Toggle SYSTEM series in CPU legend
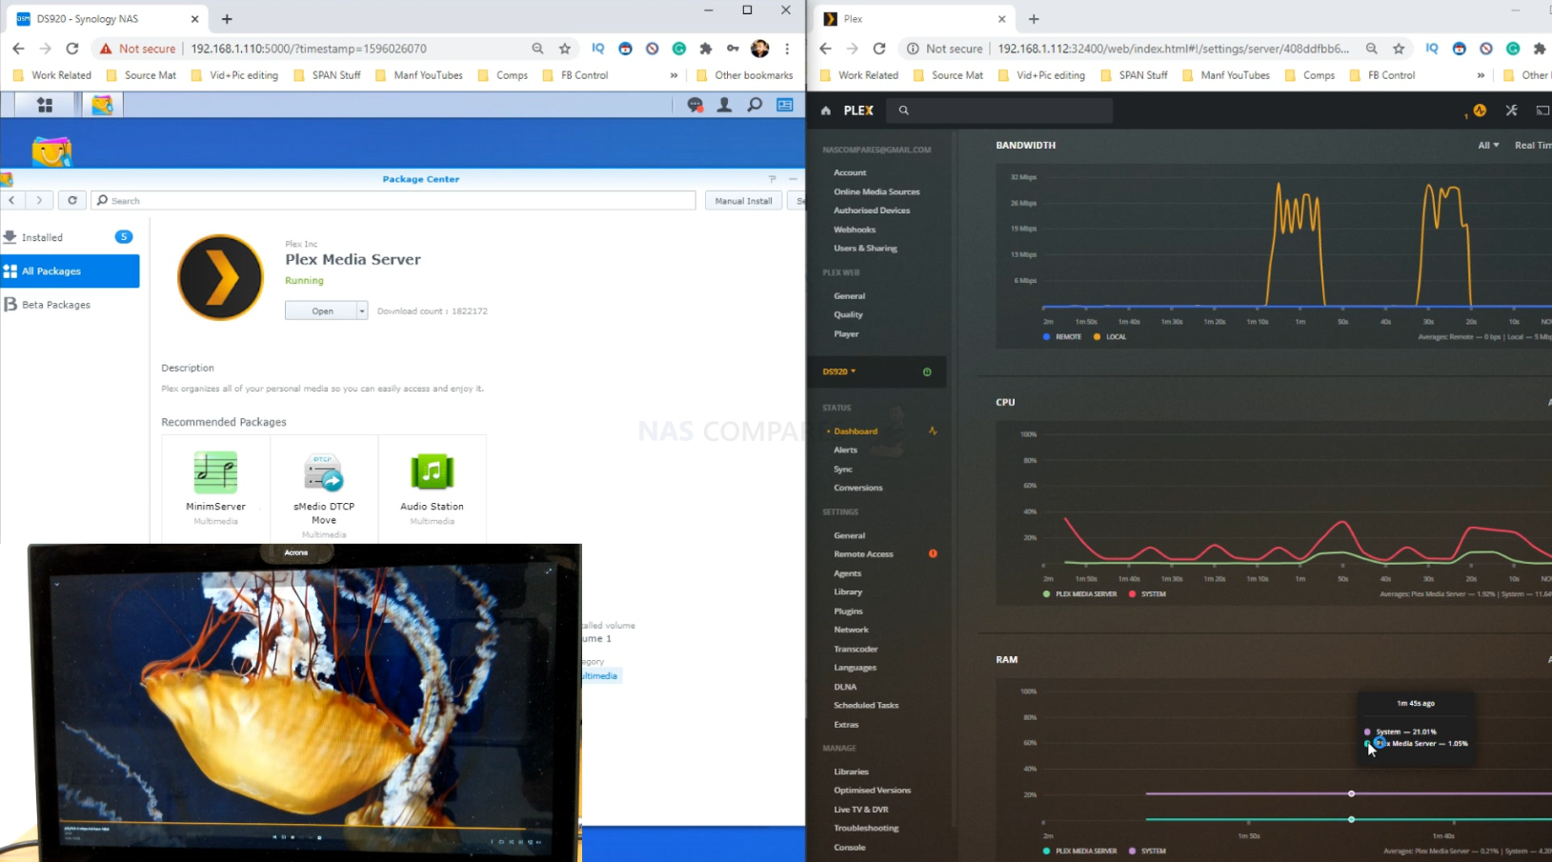This screenshot has height=862, width=1552. click(1147, 594)
